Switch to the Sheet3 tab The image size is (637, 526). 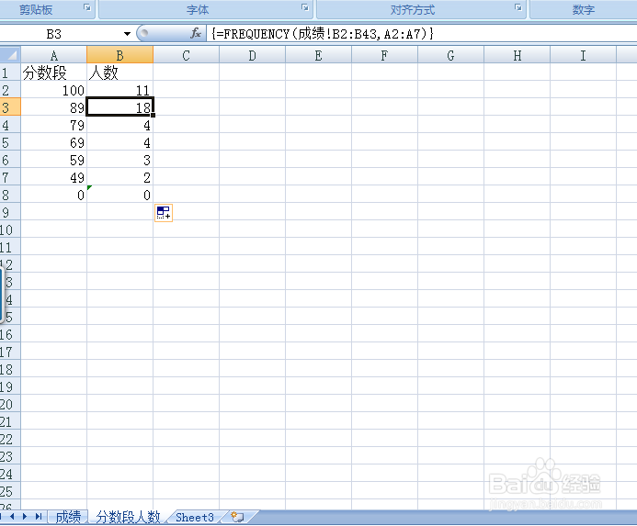[195, 517]
